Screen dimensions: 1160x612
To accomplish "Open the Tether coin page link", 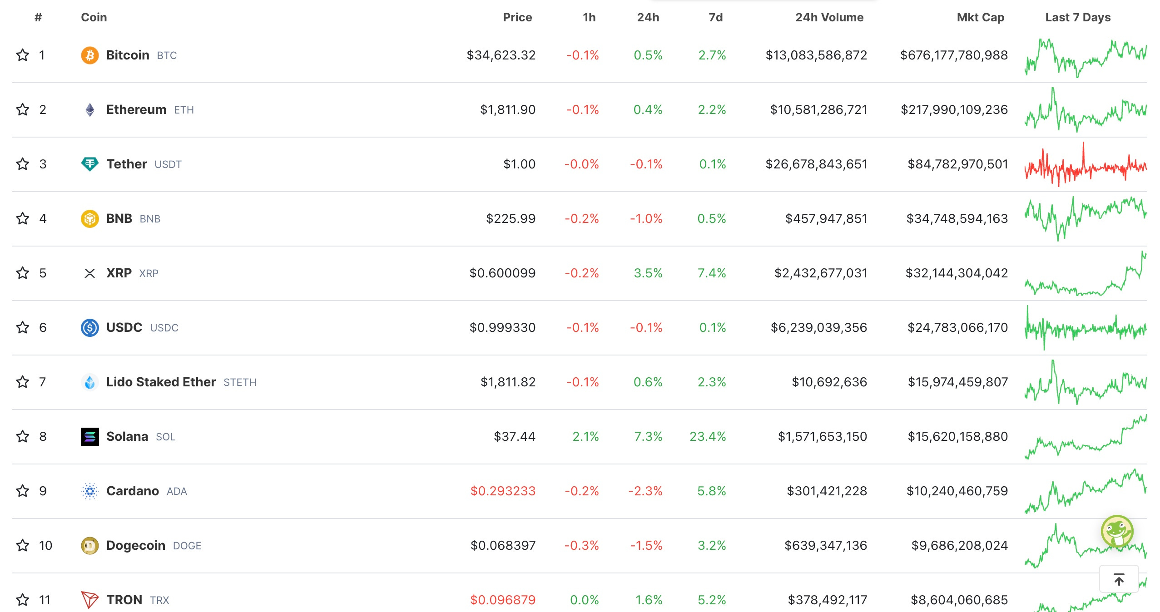I will [144, 164].
